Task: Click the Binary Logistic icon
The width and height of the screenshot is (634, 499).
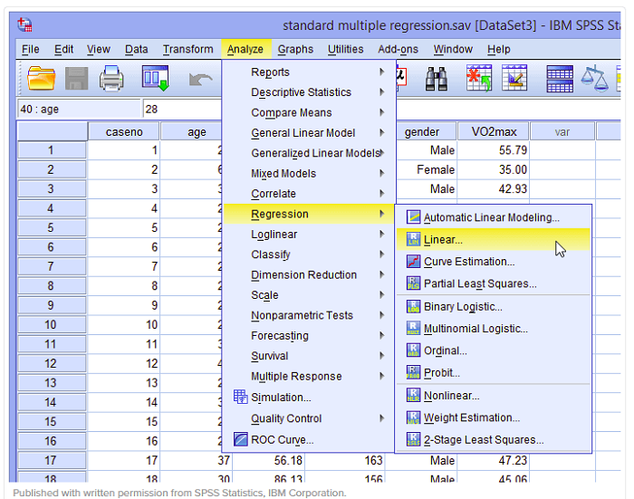Action: pos(413,306)
